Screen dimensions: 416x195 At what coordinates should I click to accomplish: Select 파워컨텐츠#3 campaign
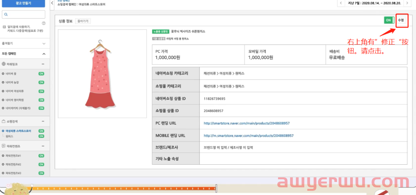(13, 173)
